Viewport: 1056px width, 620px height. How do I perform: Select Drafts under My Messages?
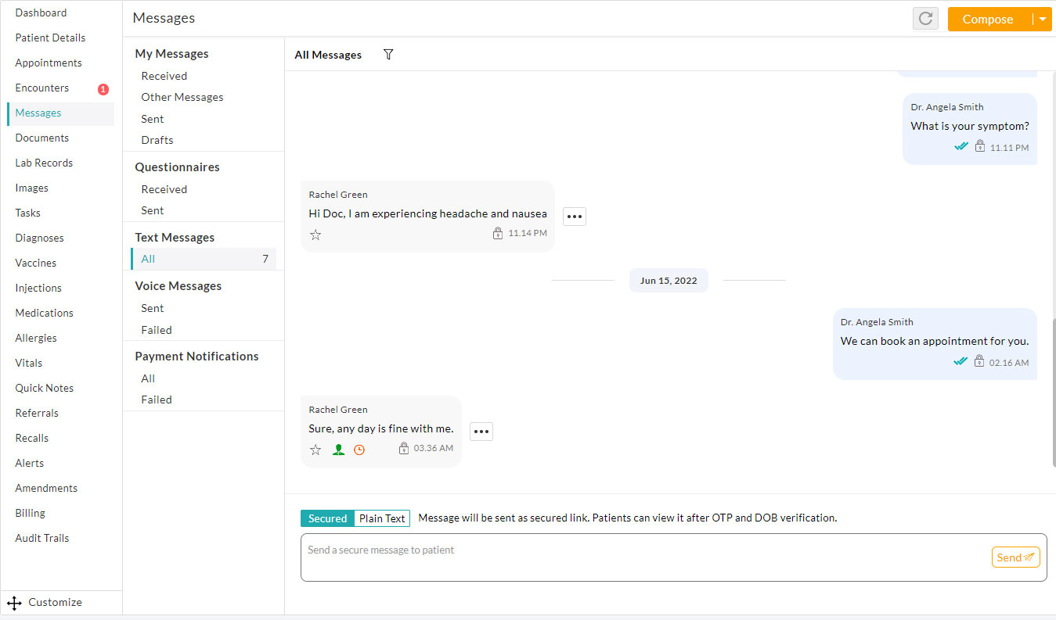[157, 140]
